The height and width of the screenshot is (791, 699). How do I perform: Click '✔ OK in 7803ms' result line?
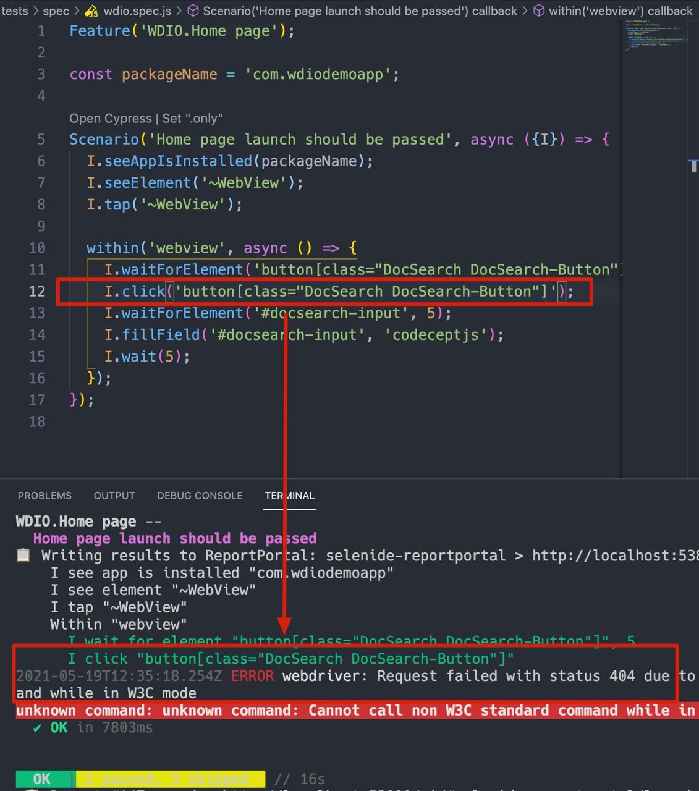(93, 728)
